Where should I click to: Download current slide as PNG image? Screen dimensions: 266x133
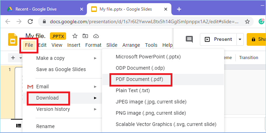163,113
